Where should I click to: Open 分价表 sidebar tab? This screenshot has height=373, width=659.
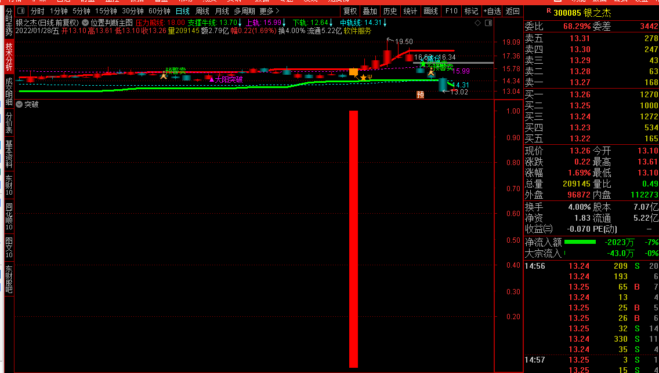(x=9, y=123)
